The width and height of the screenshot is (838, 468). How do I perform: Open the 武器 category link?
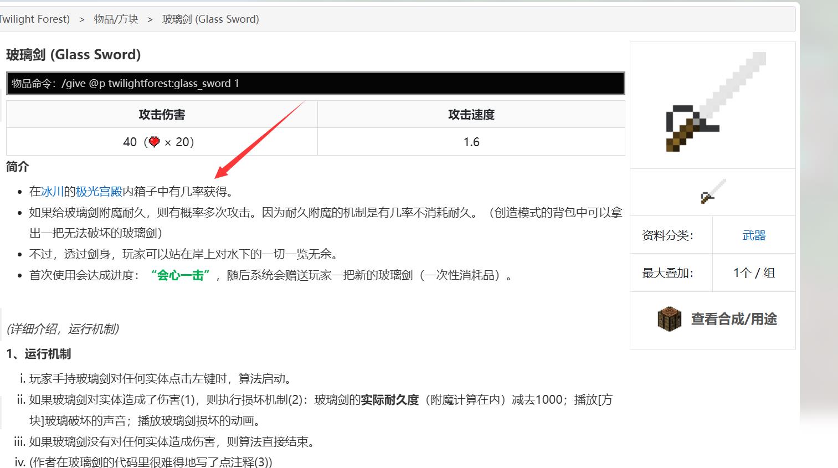pos(754,235)
